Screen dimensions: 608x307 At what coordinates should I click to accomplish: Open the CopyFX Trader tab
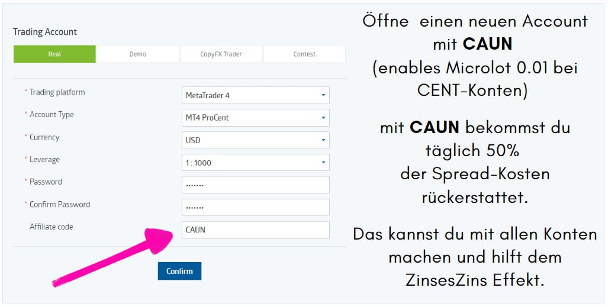(x=221, y=54)
